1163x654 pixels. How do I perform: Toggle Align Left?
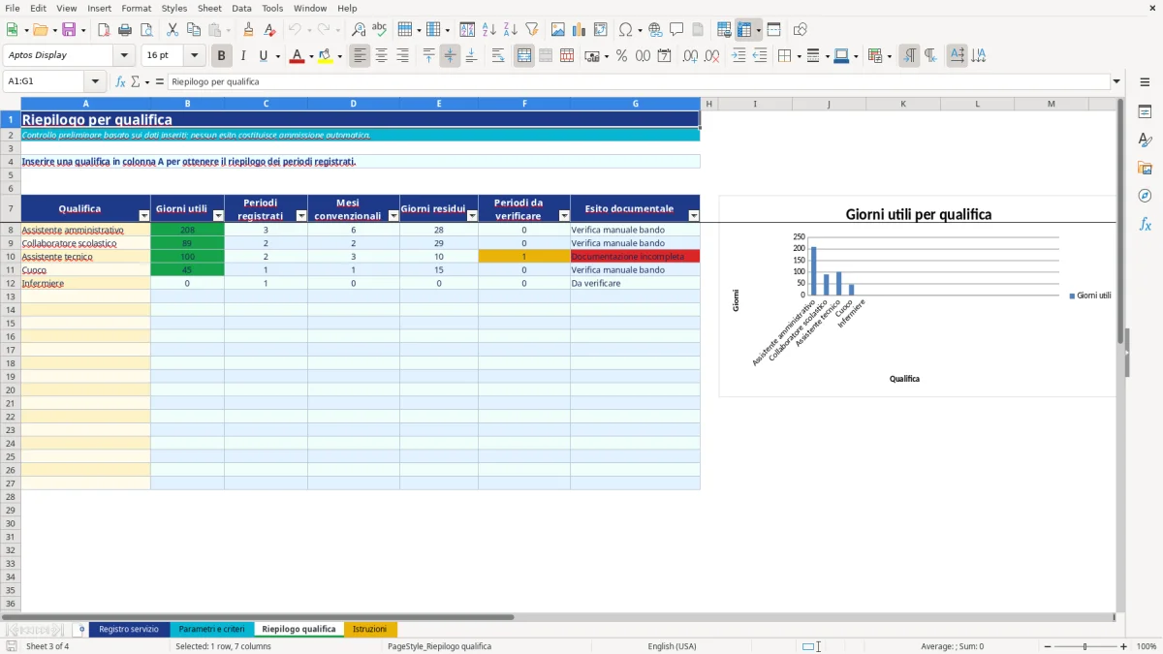360,56
